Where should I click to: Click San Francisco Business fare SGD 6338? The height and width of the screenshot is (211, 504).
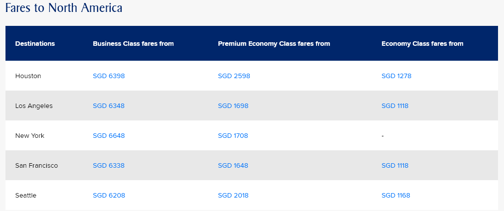pos(109,166)
